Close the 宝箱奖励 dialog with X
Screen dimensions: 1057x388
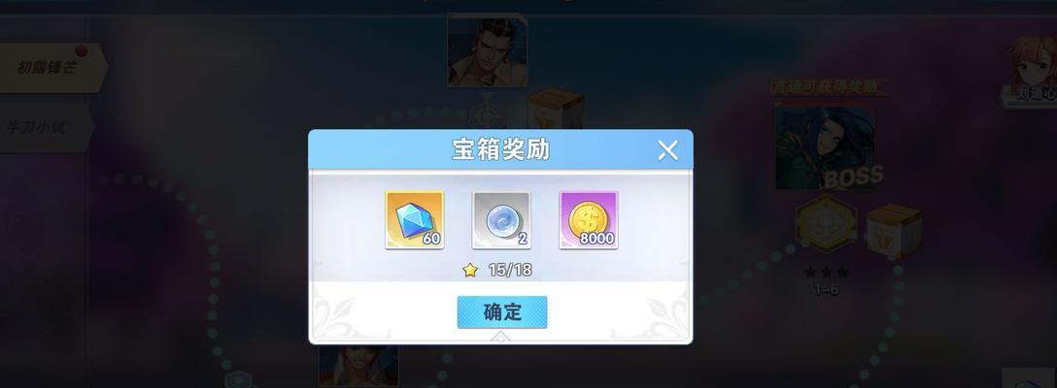click(x=667, y=150)
